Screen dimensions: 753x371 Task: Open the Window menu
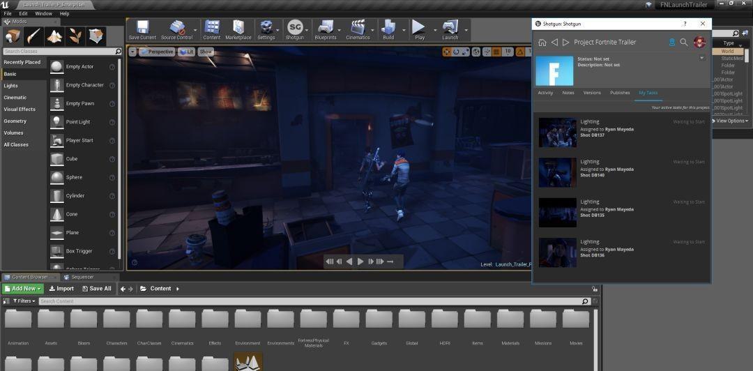coord(43,14)
